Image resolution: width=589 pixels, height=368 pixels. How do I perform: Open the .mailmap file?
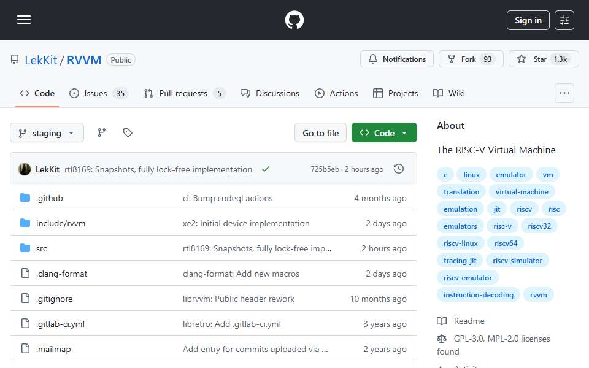(53, 349)
